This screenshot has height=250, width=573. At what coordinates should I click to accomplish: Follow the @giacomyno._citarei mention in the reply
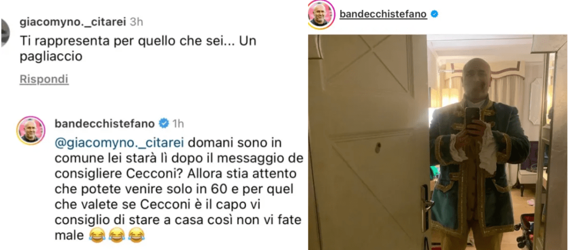pos(119,142)
